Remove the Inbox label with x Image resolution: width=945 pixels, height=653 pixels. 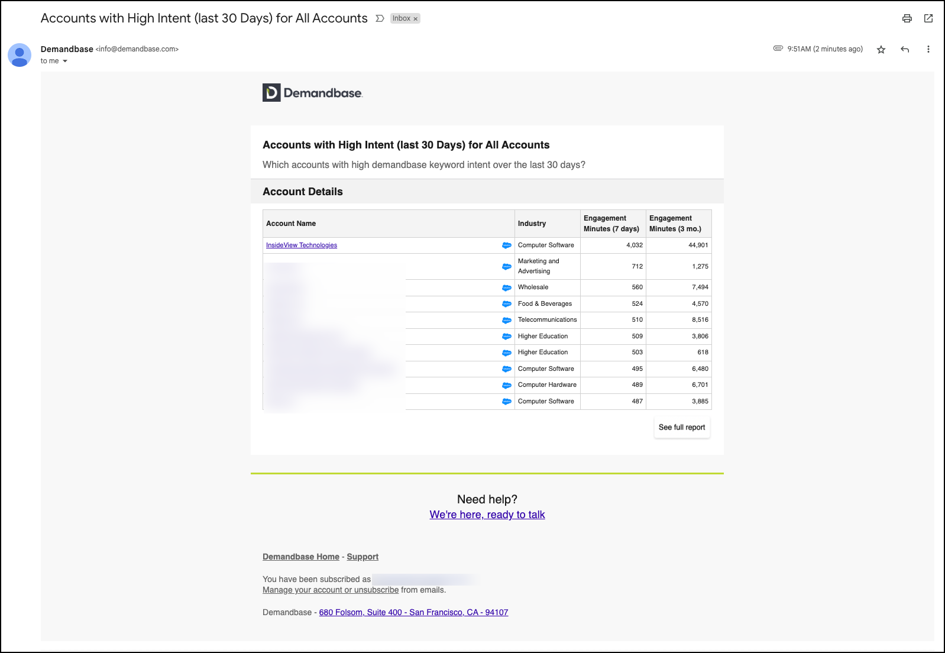[x=416, y=19]
